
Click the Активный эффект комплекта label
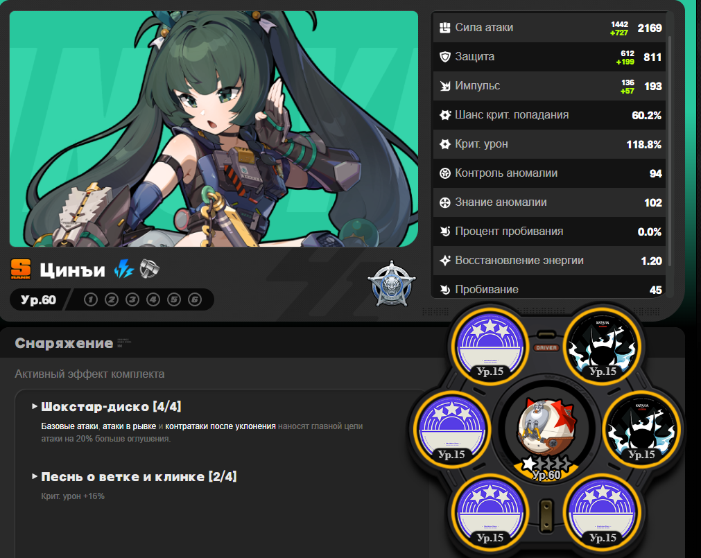(x=89, y=374)
